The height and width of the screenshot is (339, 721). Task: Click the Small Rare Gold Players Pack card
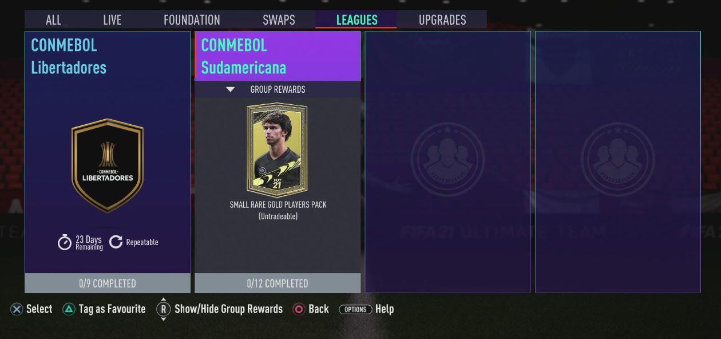point(277,150)
